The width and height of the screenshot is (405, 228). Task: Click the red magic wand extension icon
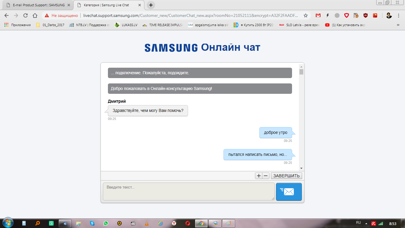pyautogui.click(x=375, y=15)
